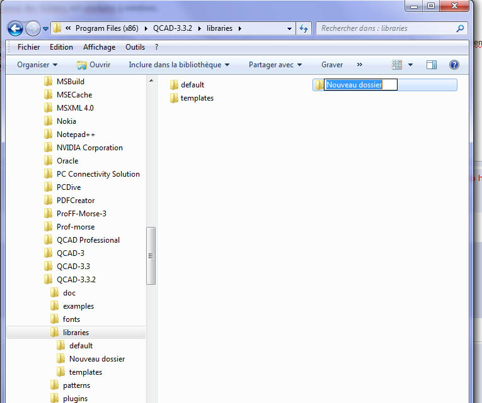Open the Fichier menu
This screenshot has width=482, height=403.
tap(28, 47)
